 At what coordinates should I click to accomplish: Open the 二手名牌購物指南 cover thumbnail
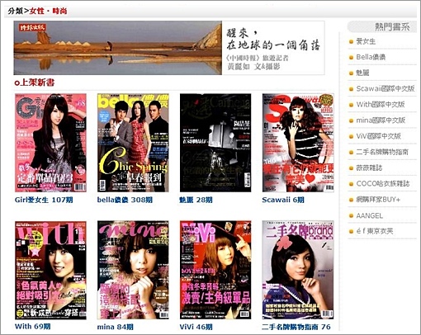(298, 270)
